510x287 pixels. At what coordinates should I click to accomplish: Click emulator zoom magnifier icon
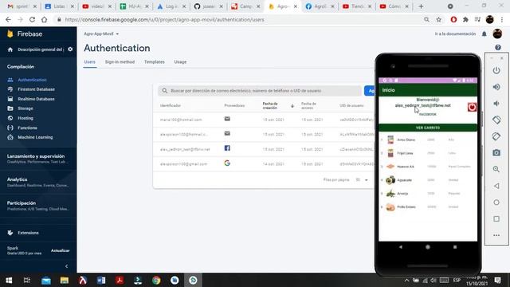point(496,169)
